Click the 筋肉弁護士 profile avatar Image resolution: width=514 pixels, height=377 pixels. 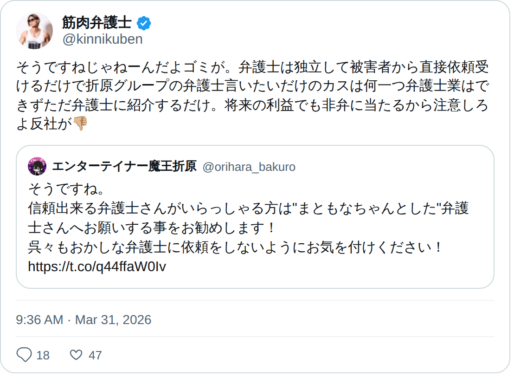pos(35,31)
